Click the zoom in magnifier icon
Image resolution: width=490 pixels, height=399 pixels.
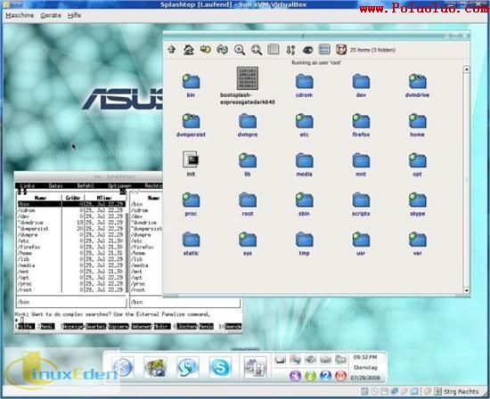coord(240,50)
